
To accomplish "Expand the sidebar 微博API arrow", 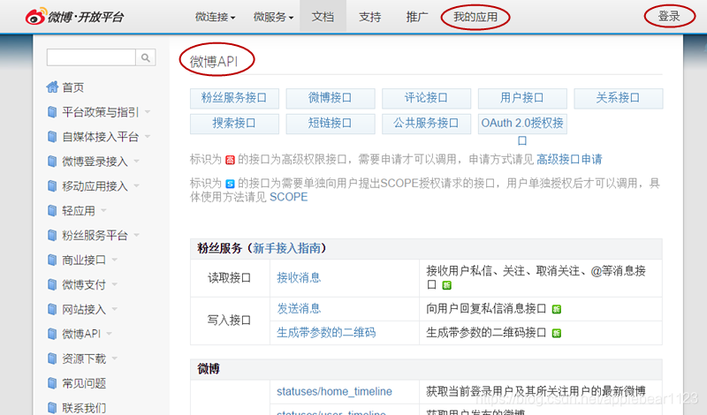I will click(x=109, y=334).
